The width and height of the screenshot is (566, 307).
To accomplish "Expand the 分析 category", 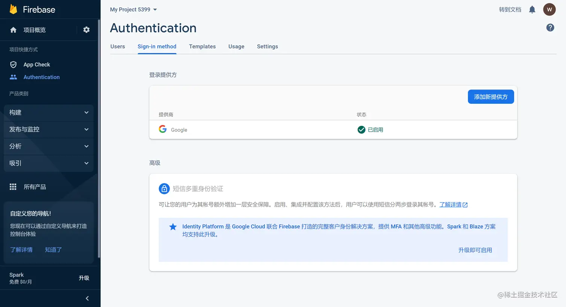I will [x=49, y=146].
